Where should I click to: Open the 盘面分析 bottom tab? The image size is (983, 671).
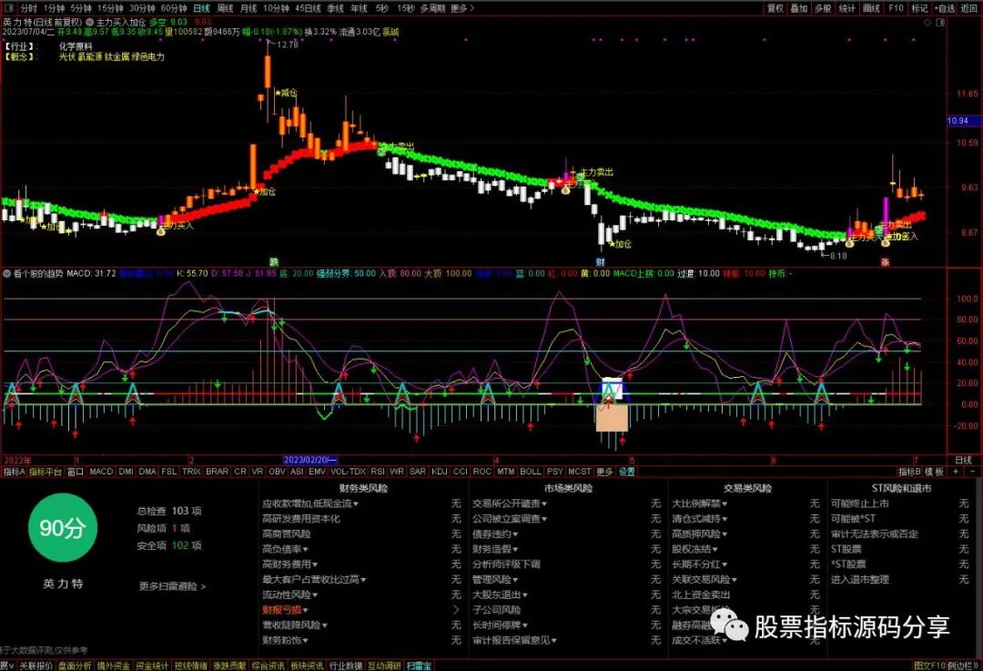click(x=75, y=666)
